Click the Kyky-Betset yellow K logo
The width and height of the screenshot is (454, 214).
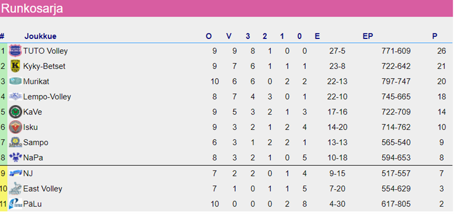[x=15, y=66]
